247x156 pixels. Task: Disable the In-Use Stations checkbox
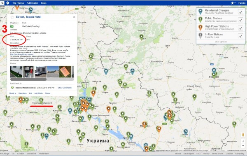coord(240,36)
